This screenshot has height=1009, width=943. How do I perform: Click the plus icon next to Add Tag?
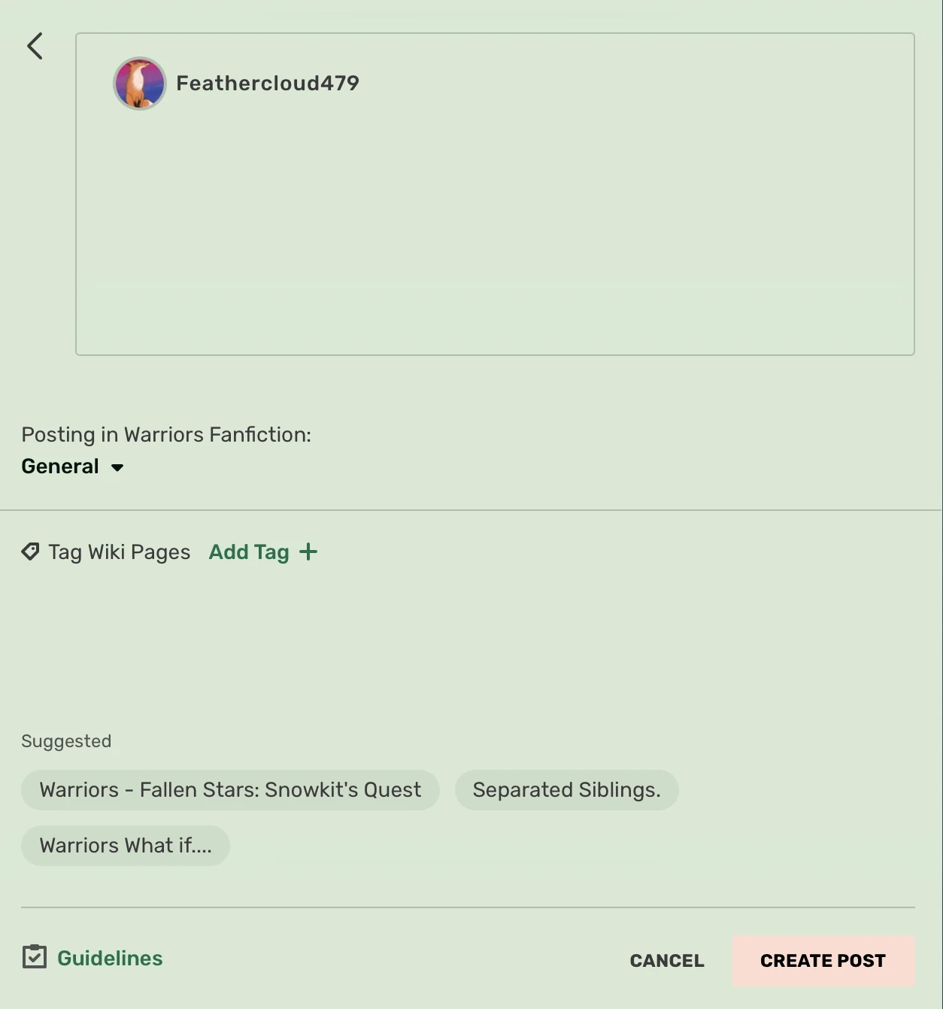pos(308,552)
